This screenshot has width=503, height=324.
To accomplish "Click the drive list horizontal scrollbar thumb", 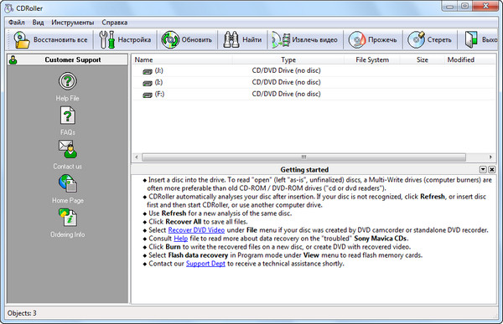I will coord(303,157).
